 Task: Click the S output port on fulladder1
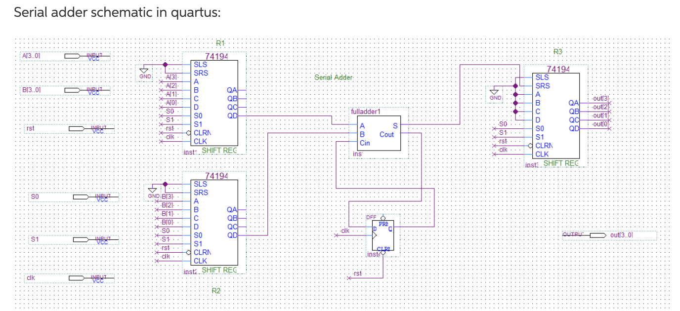(395, 126)
